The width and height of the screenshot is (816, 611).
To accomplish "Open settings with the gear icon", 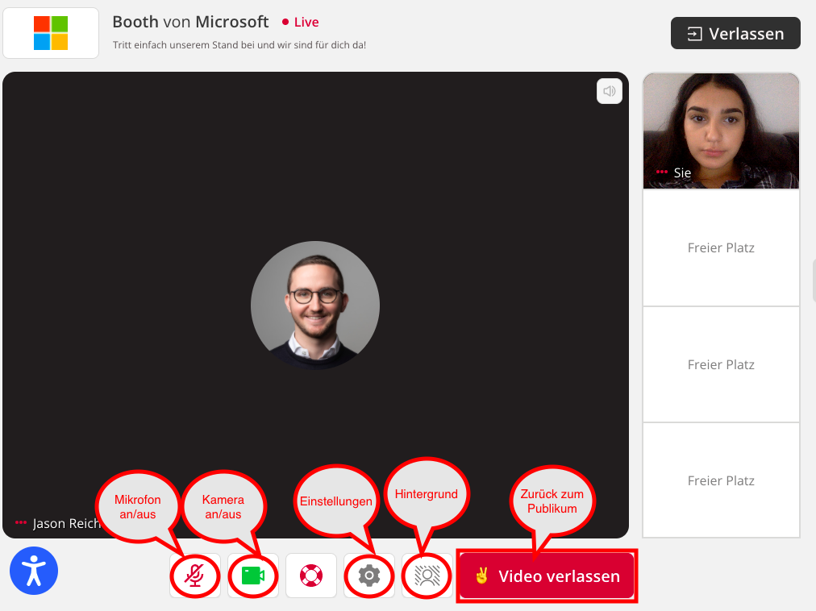I will pos(369,576).
